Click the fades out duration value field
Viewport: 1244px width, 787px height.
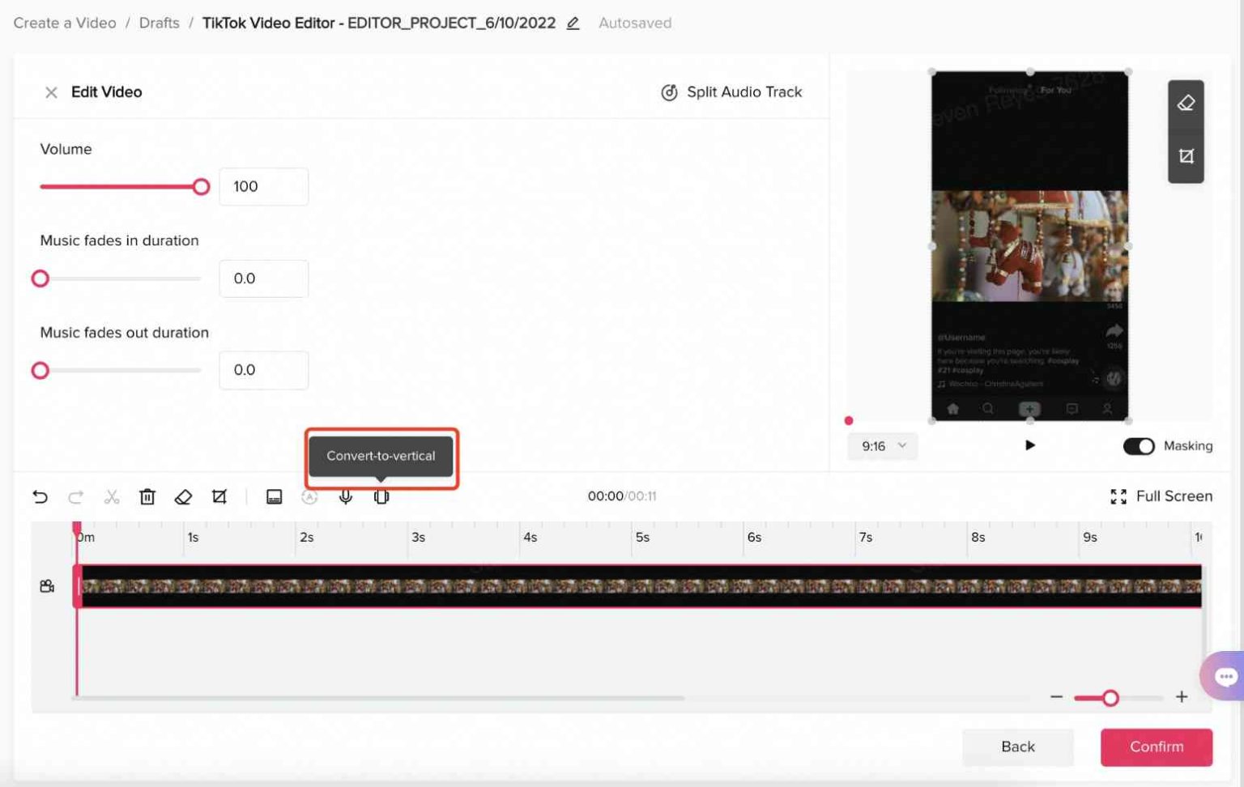263,370
